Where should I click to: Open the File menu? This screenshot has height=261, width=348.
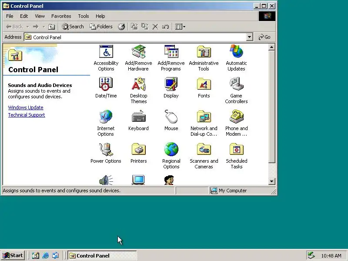[x=10, y=16]
